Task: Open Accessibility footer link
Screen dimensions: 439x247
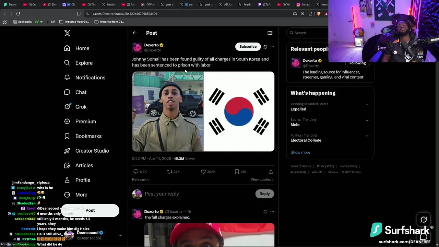Action: click(298, 172)
